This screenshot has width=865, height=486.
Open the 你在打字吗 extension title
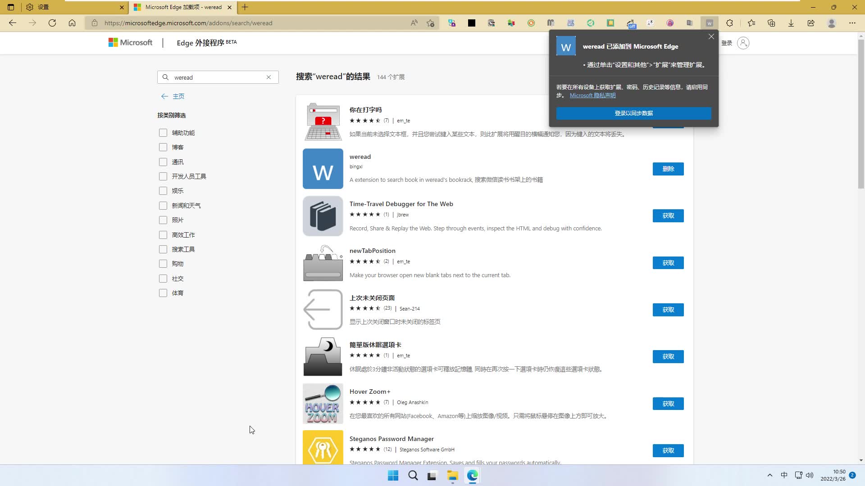coord(365,110)
